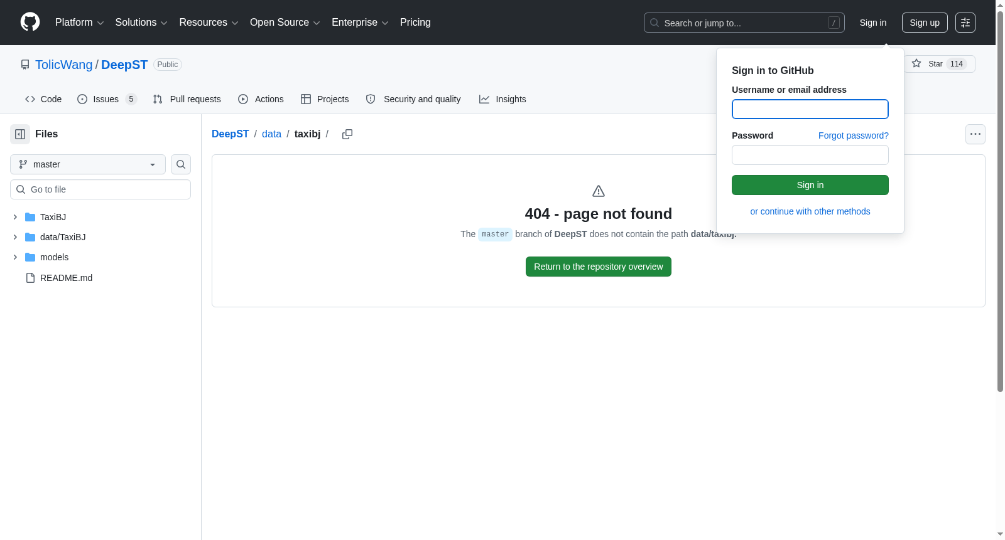
Task: Collapse the file tree side panel
Action: click(20, 134)
